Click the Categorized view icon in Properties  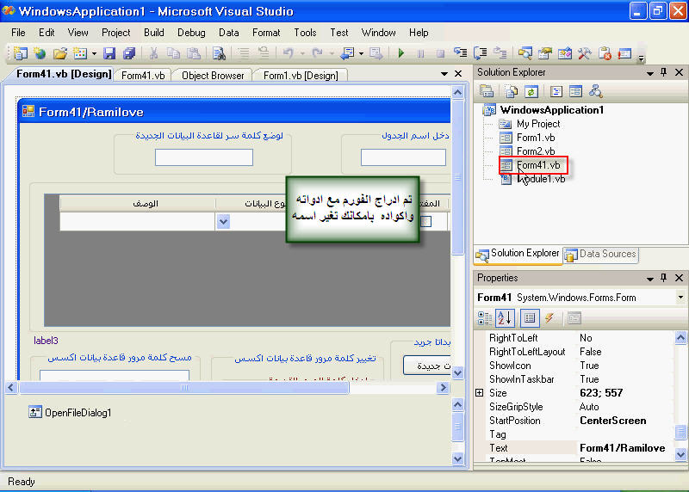click(x=486, y=318)
